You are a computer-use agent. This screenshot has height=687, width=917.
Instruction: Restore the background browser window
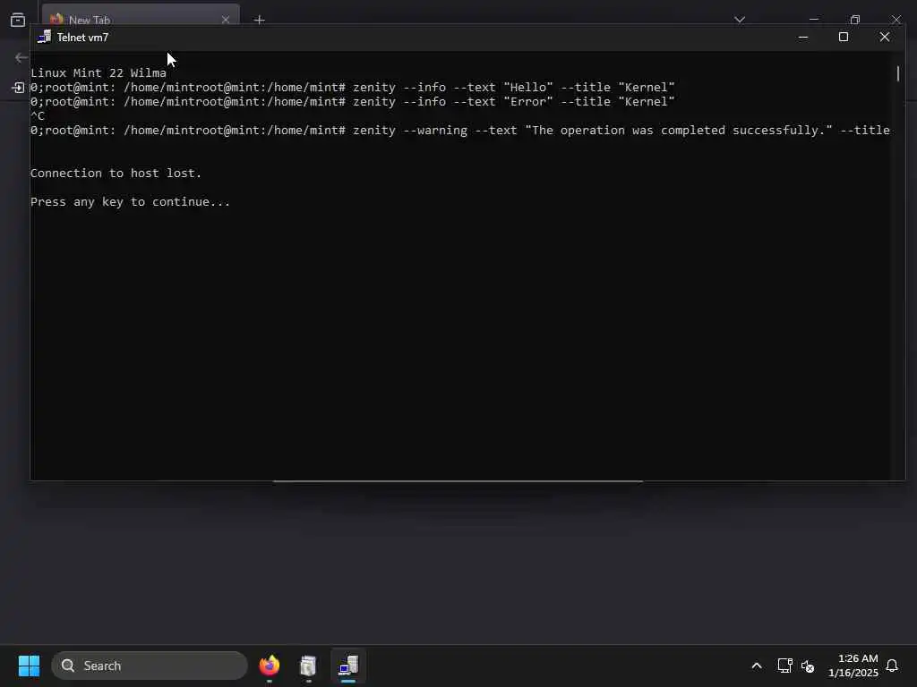tap(855, 20)
